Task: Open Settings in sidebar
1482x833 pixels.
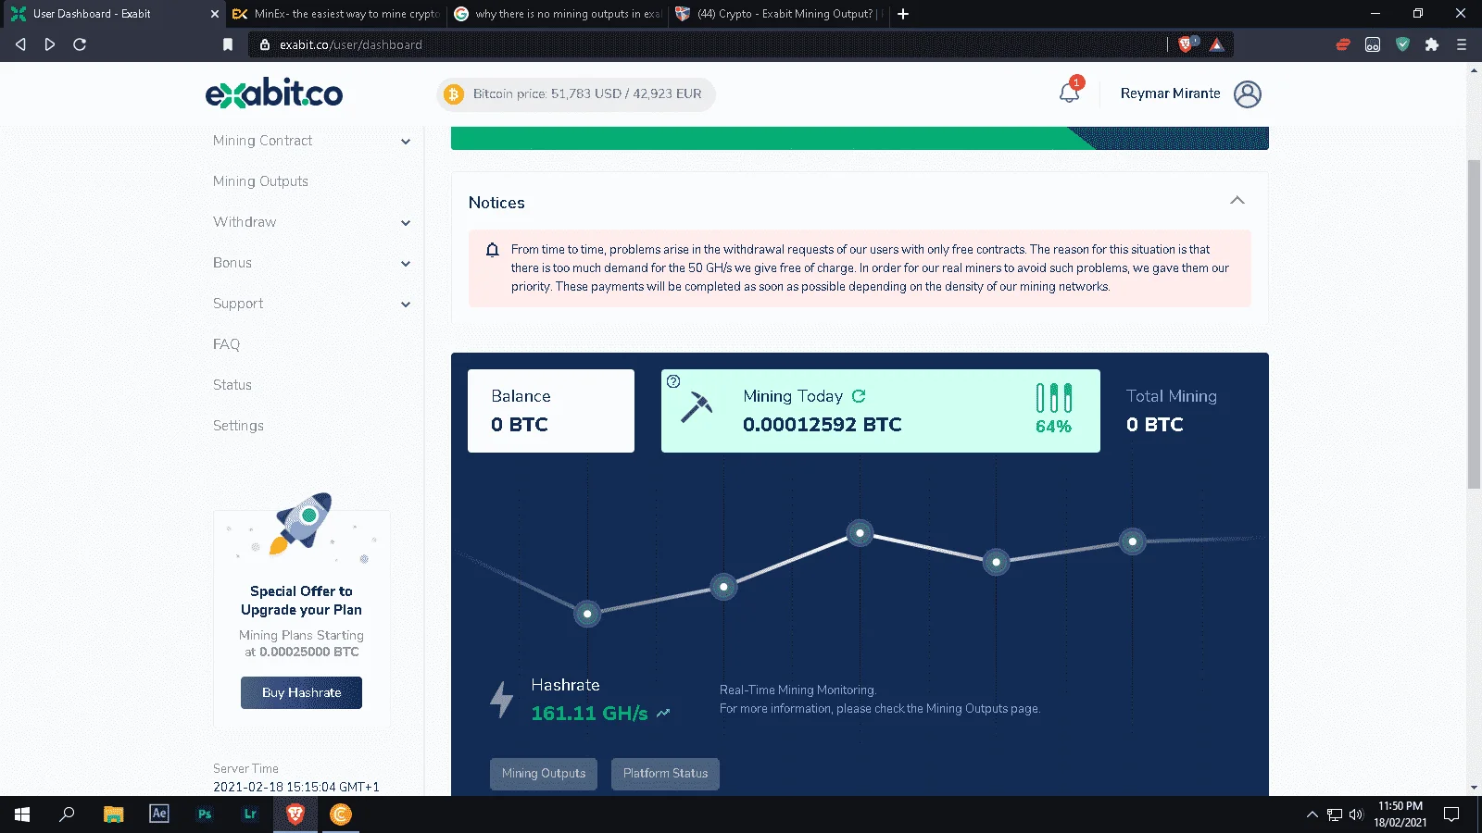Action: (238, 426)
